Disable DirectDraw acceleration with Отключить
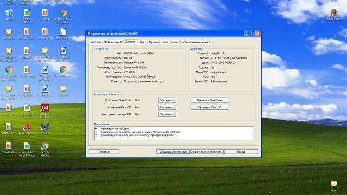Image resolution: width=347 pixels, height=195 pixels. point(167,100)
